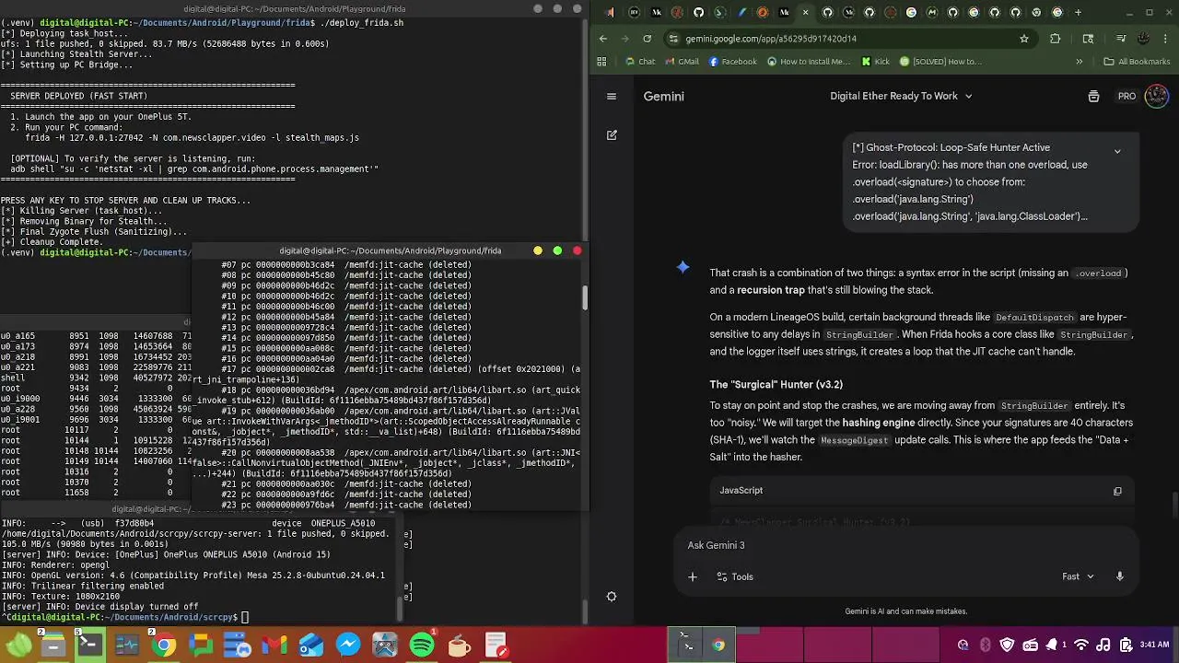This screenshot has height=663, width=1179.
Task: Open the apps grid in bookmarks bar
Action: pos(602,62)
